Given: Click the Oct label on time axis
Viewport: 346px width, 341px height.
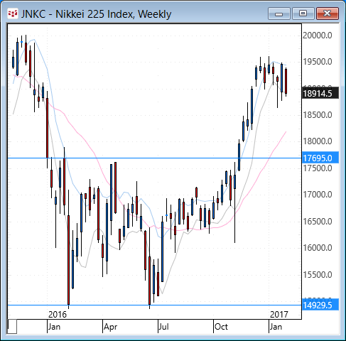Looking at the screenshot, I should (x=221, y=327).
